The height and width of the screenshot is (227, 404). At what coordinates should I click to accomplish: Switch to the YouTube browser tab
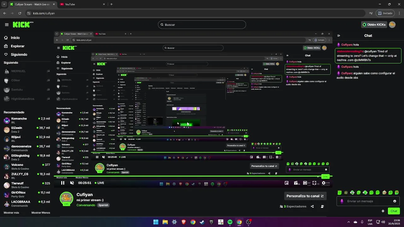[83, 4]
